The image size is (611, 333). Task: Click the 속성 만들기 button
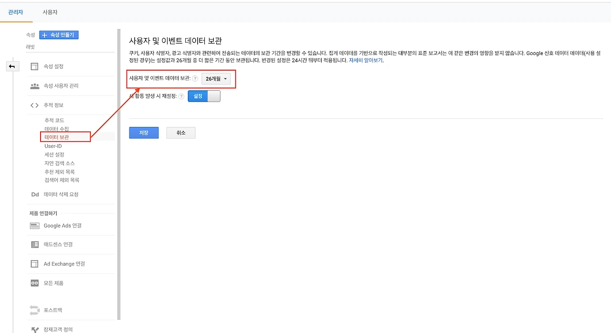[x=59, y=35]
